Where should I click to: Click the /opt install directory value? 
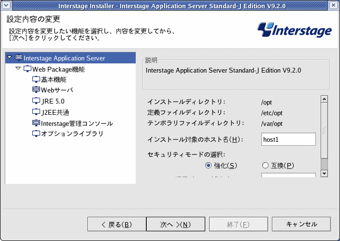[x=267, y=102]
